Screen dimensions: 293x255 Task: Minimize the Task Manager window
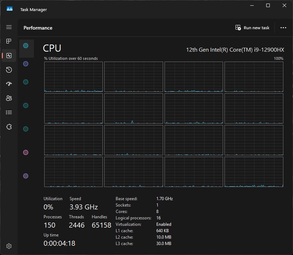[252, 5]
